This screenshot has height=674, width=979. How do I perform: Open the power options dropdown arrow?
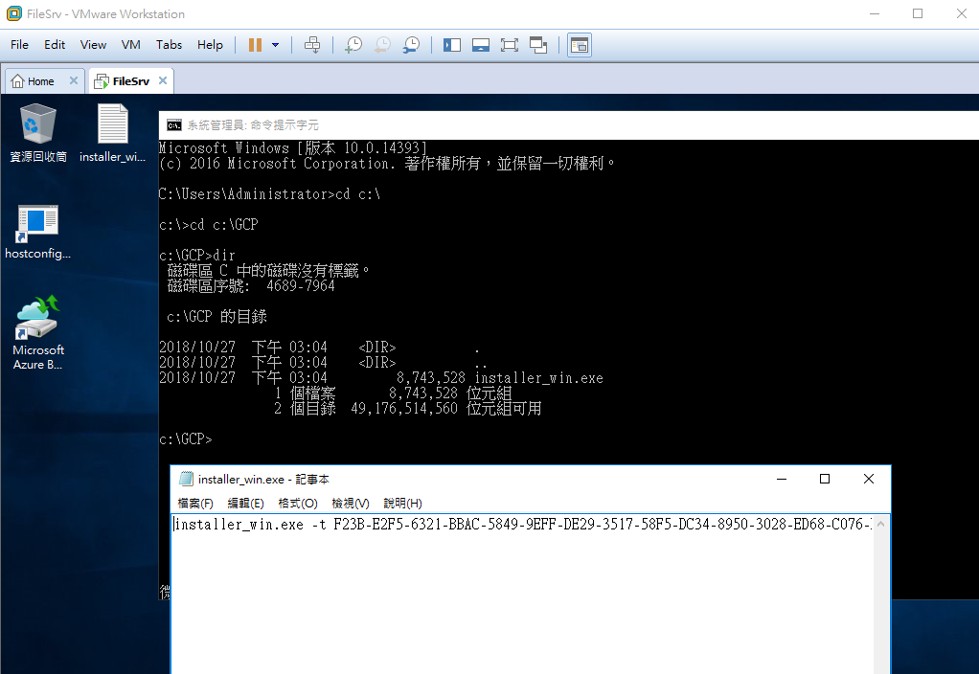pyautogui.click(x=275, y=45)
